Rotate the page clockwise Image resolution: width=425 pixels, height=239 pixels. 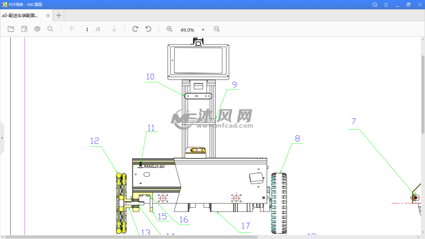click(135, 29)
